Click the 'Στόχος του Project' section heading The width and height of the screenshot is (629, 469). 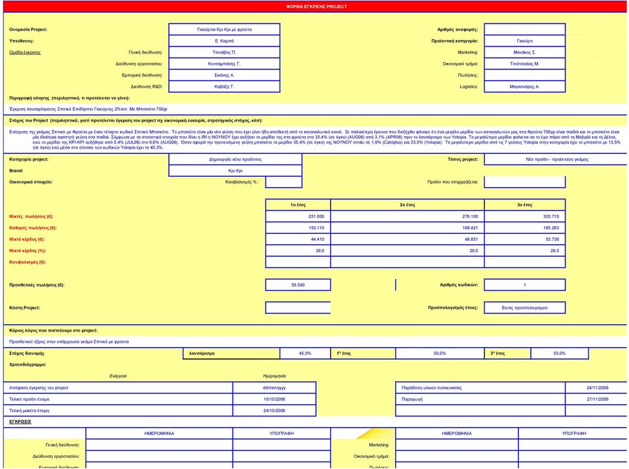tap(136, 121)
